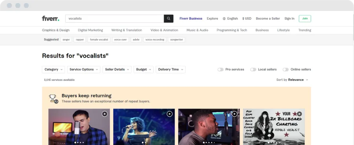Screen dimensions: 354x145
Task: Open the $ USD currency selector
Action: pos(247,19)
